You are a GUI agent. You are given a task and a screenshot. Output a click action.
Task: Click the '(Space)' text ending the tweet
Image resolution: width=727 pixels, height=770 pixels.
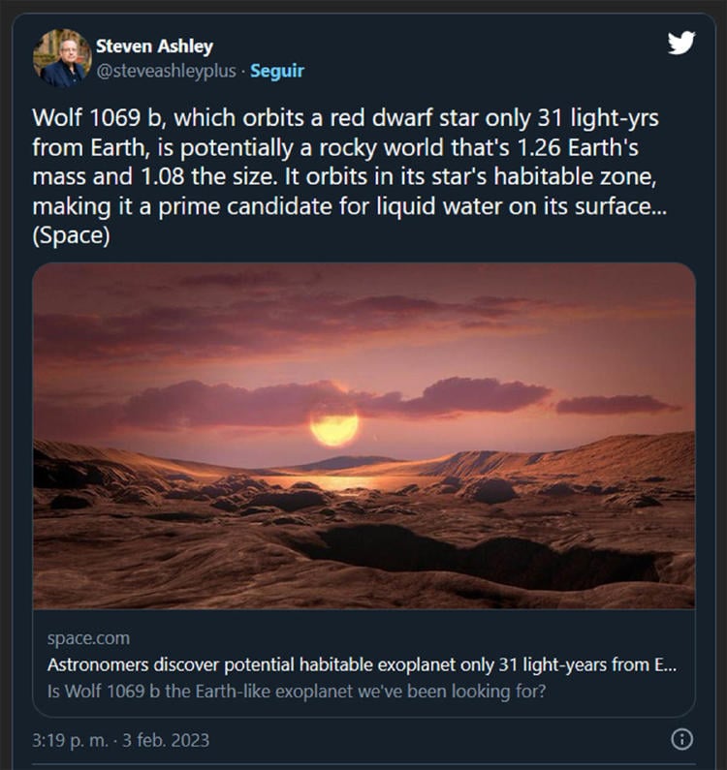(71, 236)
